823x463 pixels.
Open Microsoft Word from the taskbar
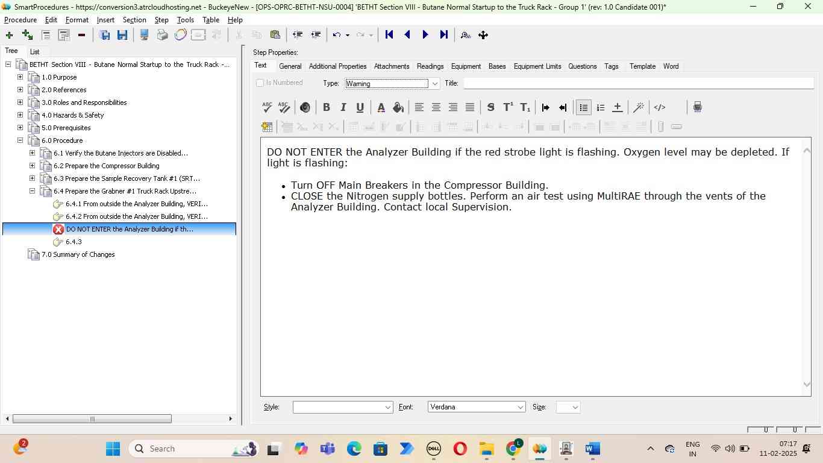pyautogui.click(x=593, y=449)
